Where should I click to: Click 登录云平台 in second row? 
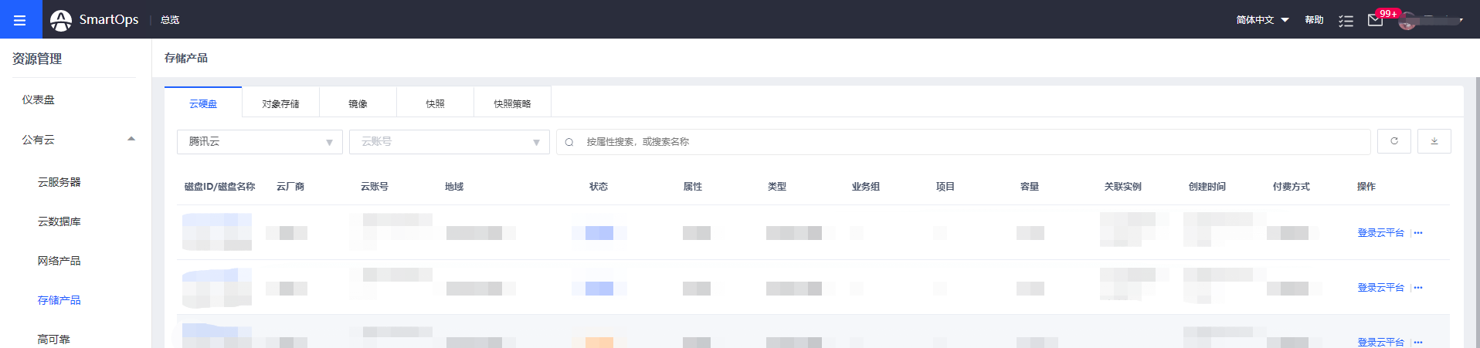[1381, 288]
